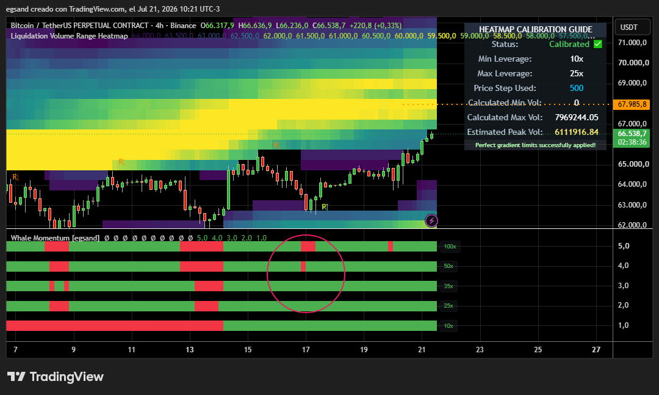This screenshot has width=659, height=395.
Task: Click the price axis label 63.000,0
Action: pos(632,205)
